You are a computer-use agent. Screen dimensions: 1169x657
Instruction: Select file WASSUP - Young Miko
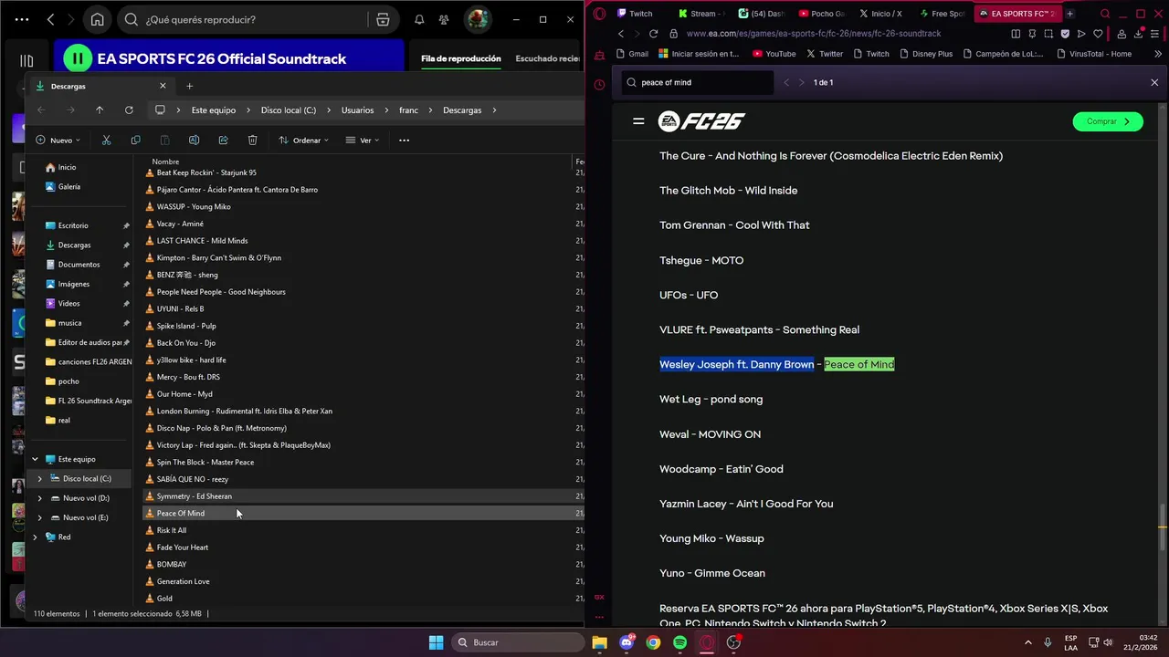363,206
